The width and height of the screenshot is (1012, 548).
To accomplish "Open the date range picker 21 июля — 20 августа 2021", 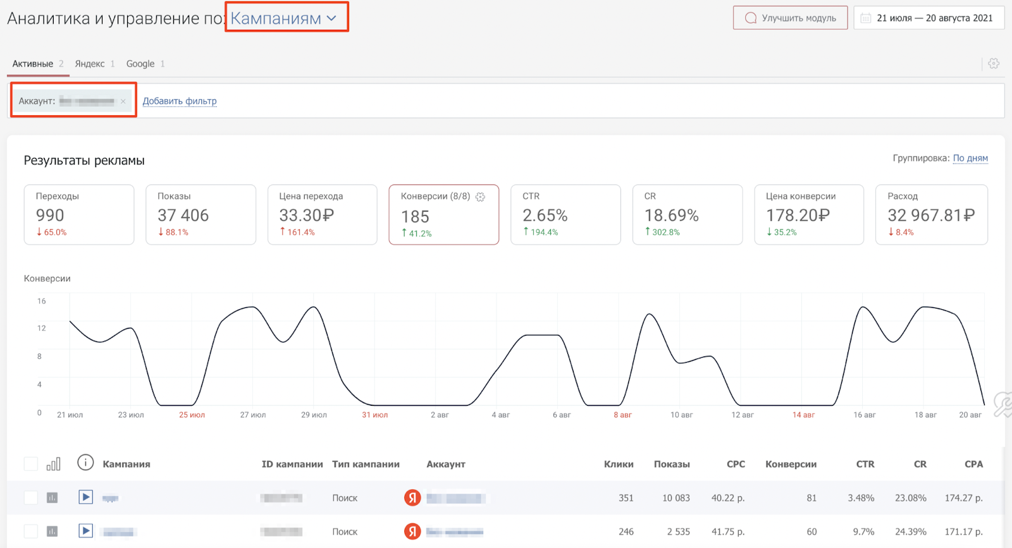I will pos(929,18).
